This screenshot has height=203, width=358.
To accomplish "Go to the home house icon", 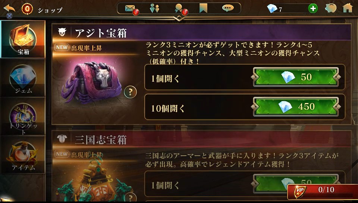I will pyautogui.click(x=348, y=8).
